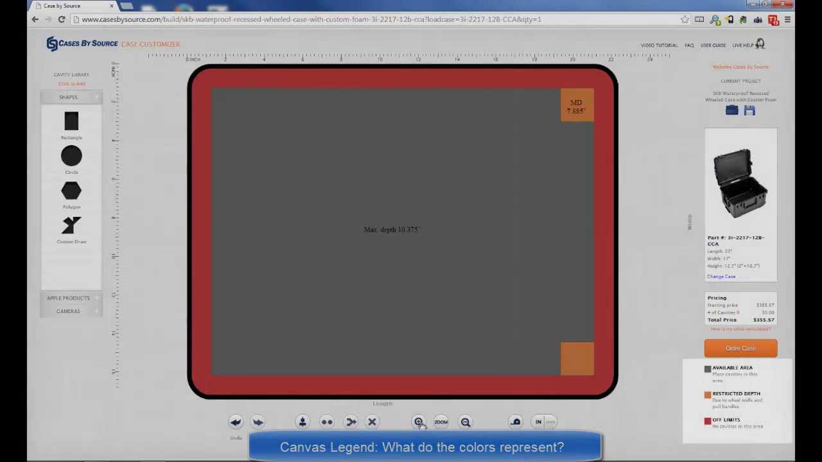Image resolution: width=822 pixels, height=462 pixels.
Task: Select the Rectangle shape tool
Action: [71, 121]
